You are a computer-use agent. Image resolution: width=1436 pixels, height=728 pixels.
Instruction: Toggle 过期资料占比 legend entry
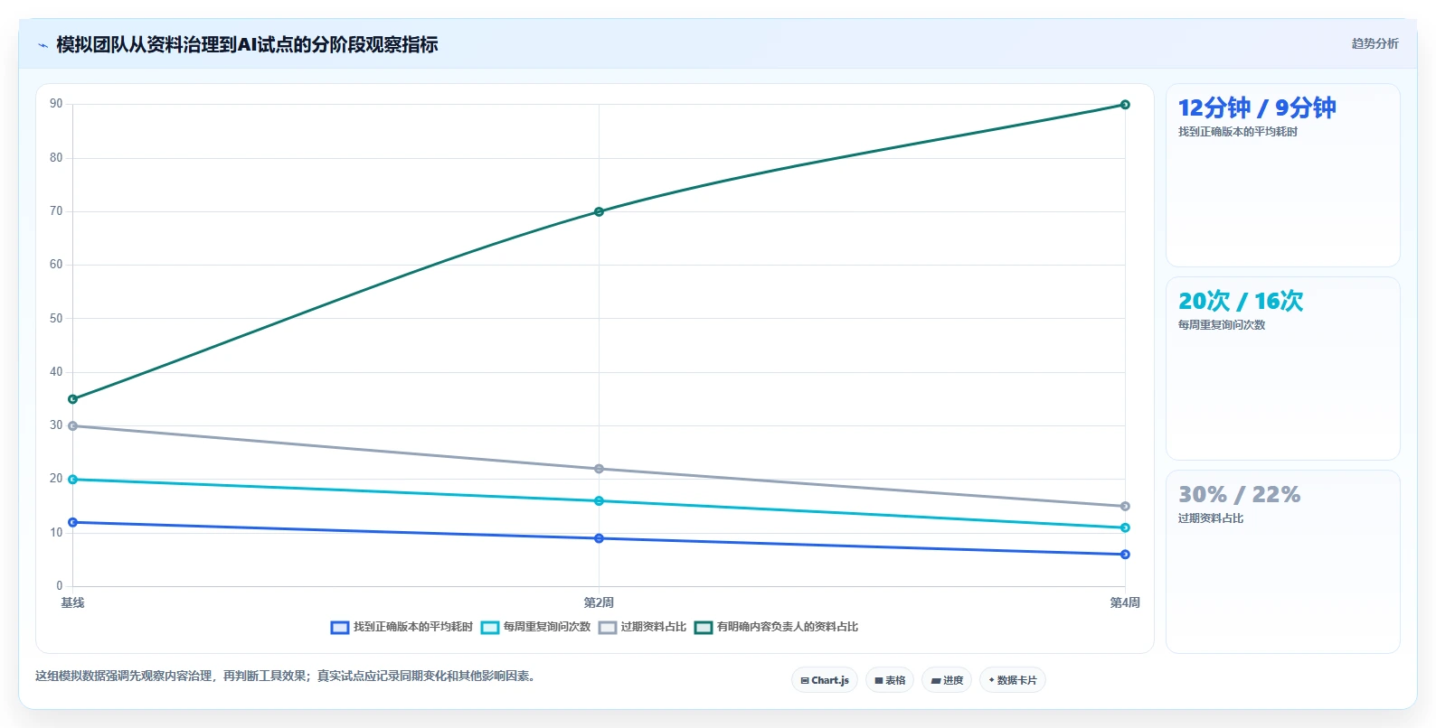click(x=642, y=627)
